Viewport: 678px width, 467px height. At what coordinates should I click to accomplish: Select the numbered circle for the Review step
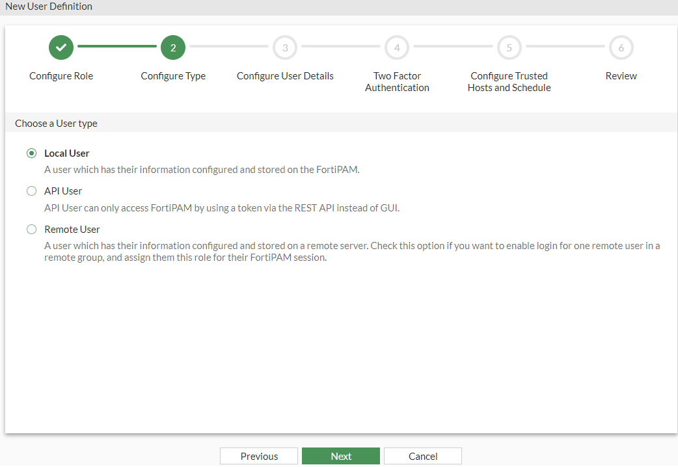(621, 47)
